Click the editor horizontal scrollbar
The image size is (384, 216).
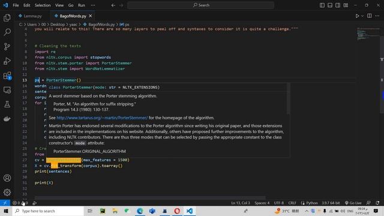coord(150,197)
